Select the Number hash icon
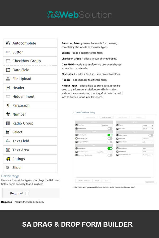The image size is (159, 238). [x=8, y=115]
